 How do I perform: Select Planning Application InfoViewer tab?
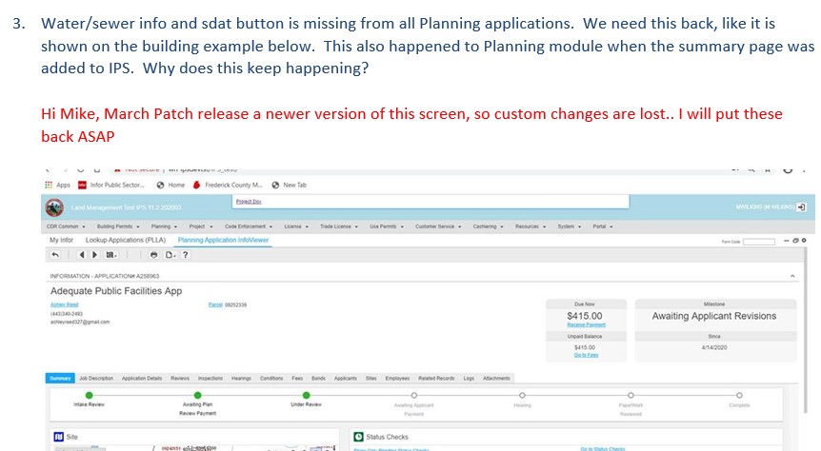click(223, 240)
